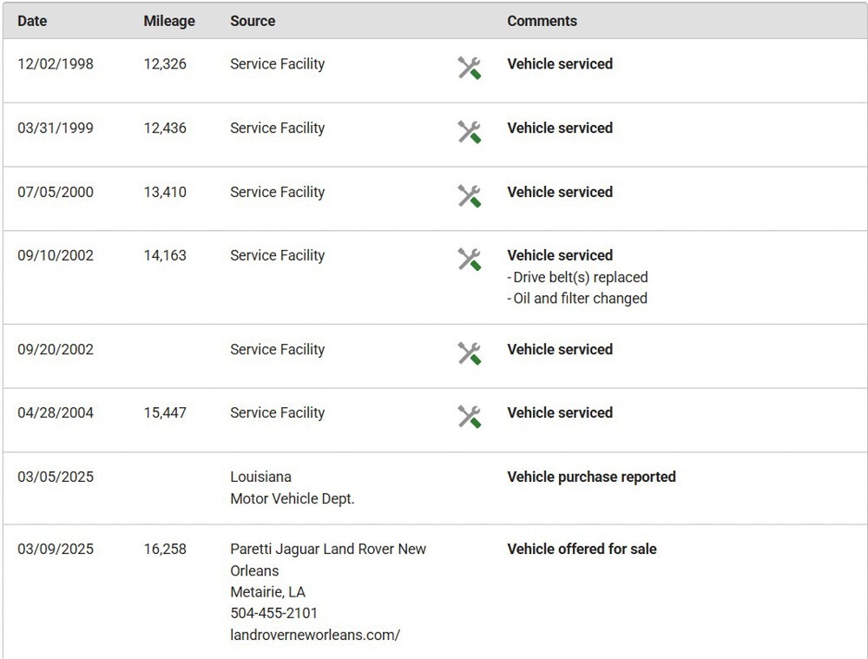Click the Source column header
The width and height of the screenshot is (868, 659).
(253, 21)
